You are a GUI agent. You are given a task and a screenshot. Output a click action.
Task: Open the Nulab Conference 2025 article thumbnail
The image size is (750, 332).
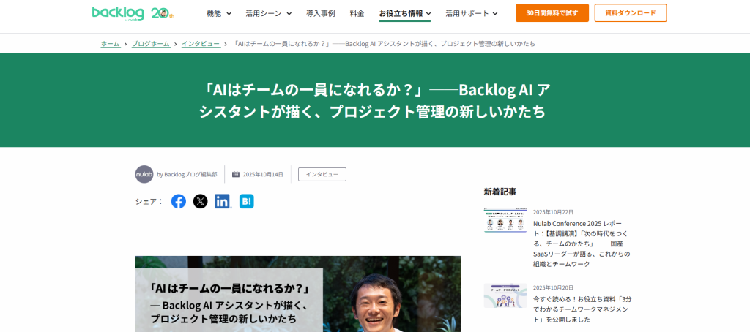pos(505,221)
